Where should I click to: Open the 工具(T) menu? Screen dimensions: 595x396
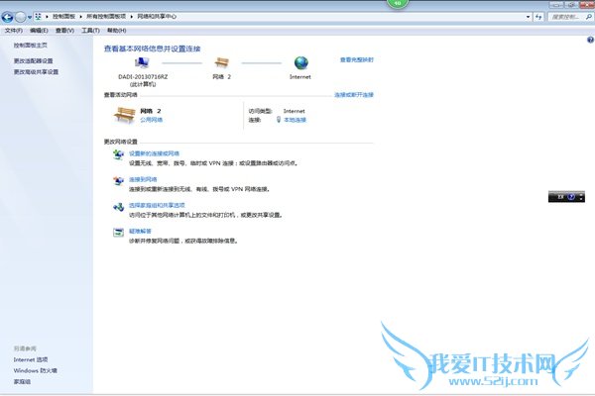90,31
